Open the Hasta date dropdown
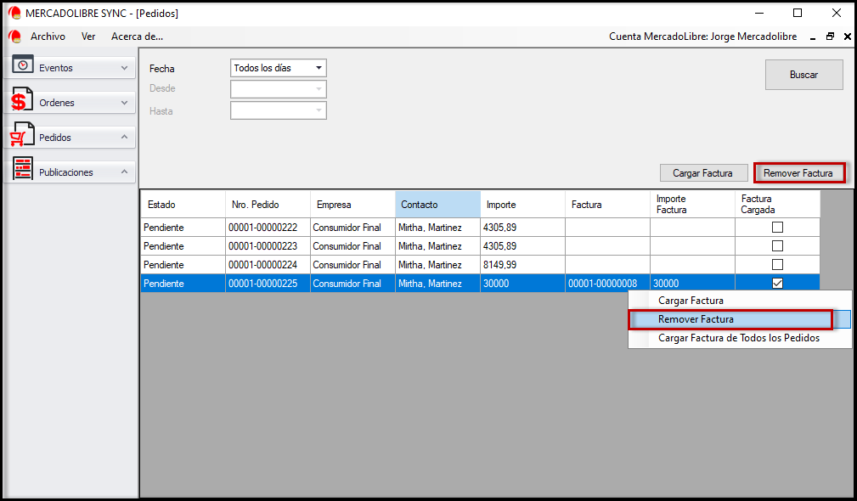Viewport: 857px width, 501px height. (x=319, y=110)
